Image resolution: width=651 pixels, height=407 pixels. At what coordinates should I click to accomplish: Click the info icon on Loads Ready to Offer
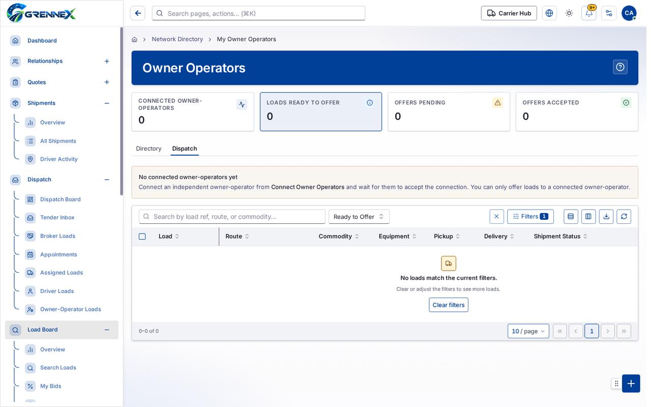click(x=370, y=103)
